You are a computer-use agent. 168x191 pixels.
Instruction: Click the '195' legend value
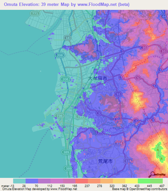[74, 186]
